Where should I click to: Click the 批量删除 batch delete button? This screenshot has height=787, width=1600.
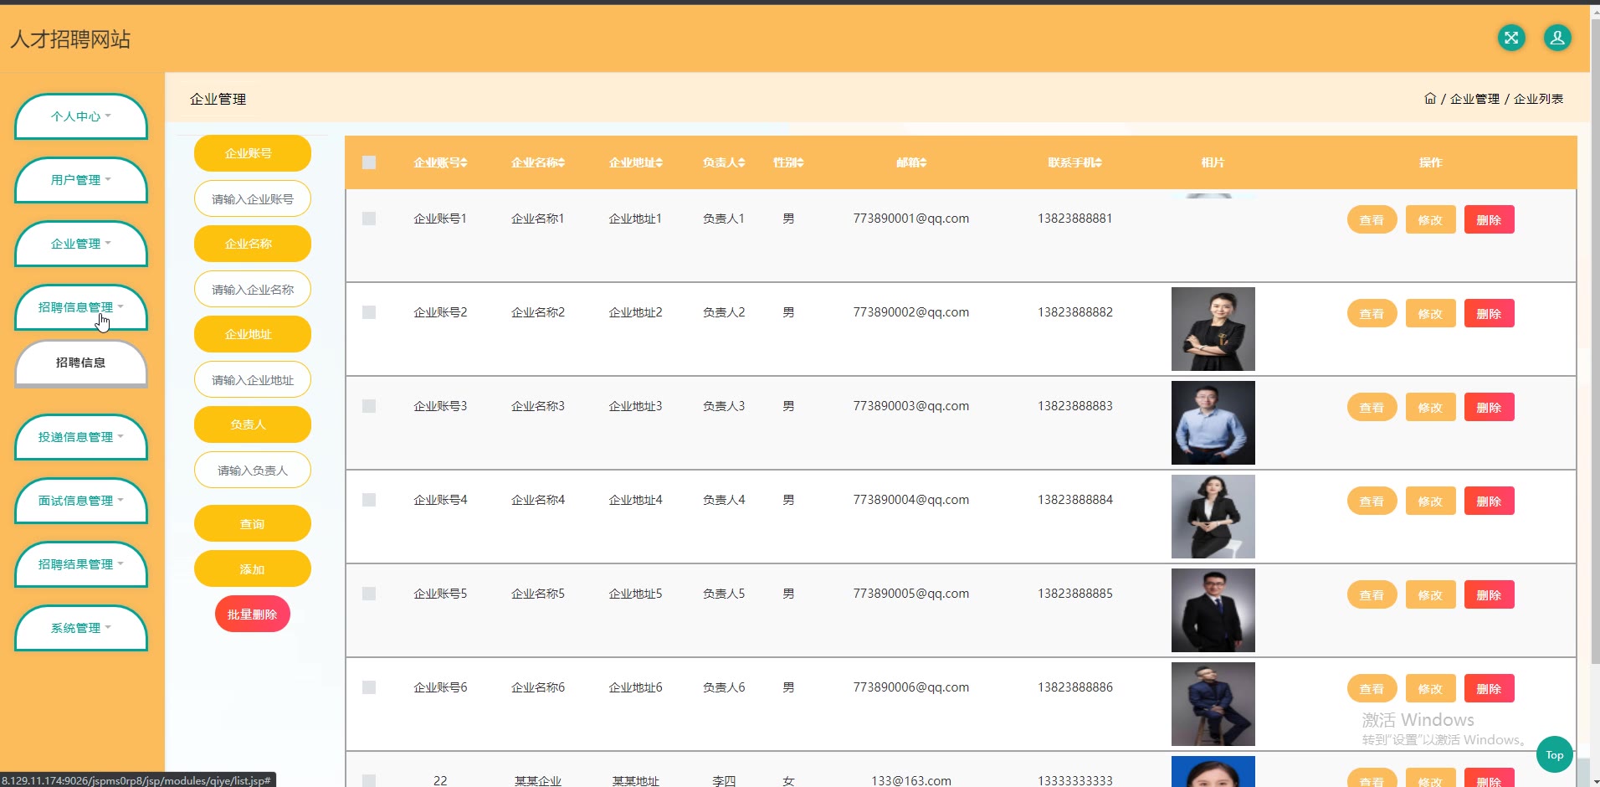point(253,614)
